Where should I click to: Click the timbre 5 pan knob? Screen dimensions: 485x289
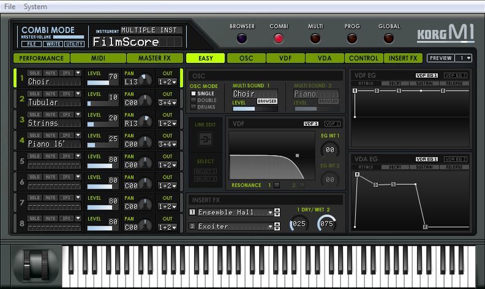pyautogui.click(x=146, y=163)
